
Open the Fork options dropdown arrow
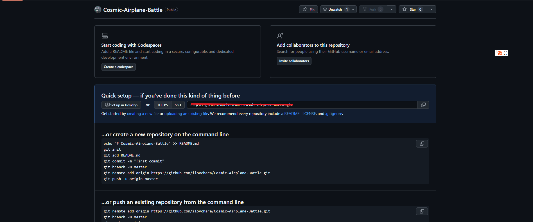[391, 9]
